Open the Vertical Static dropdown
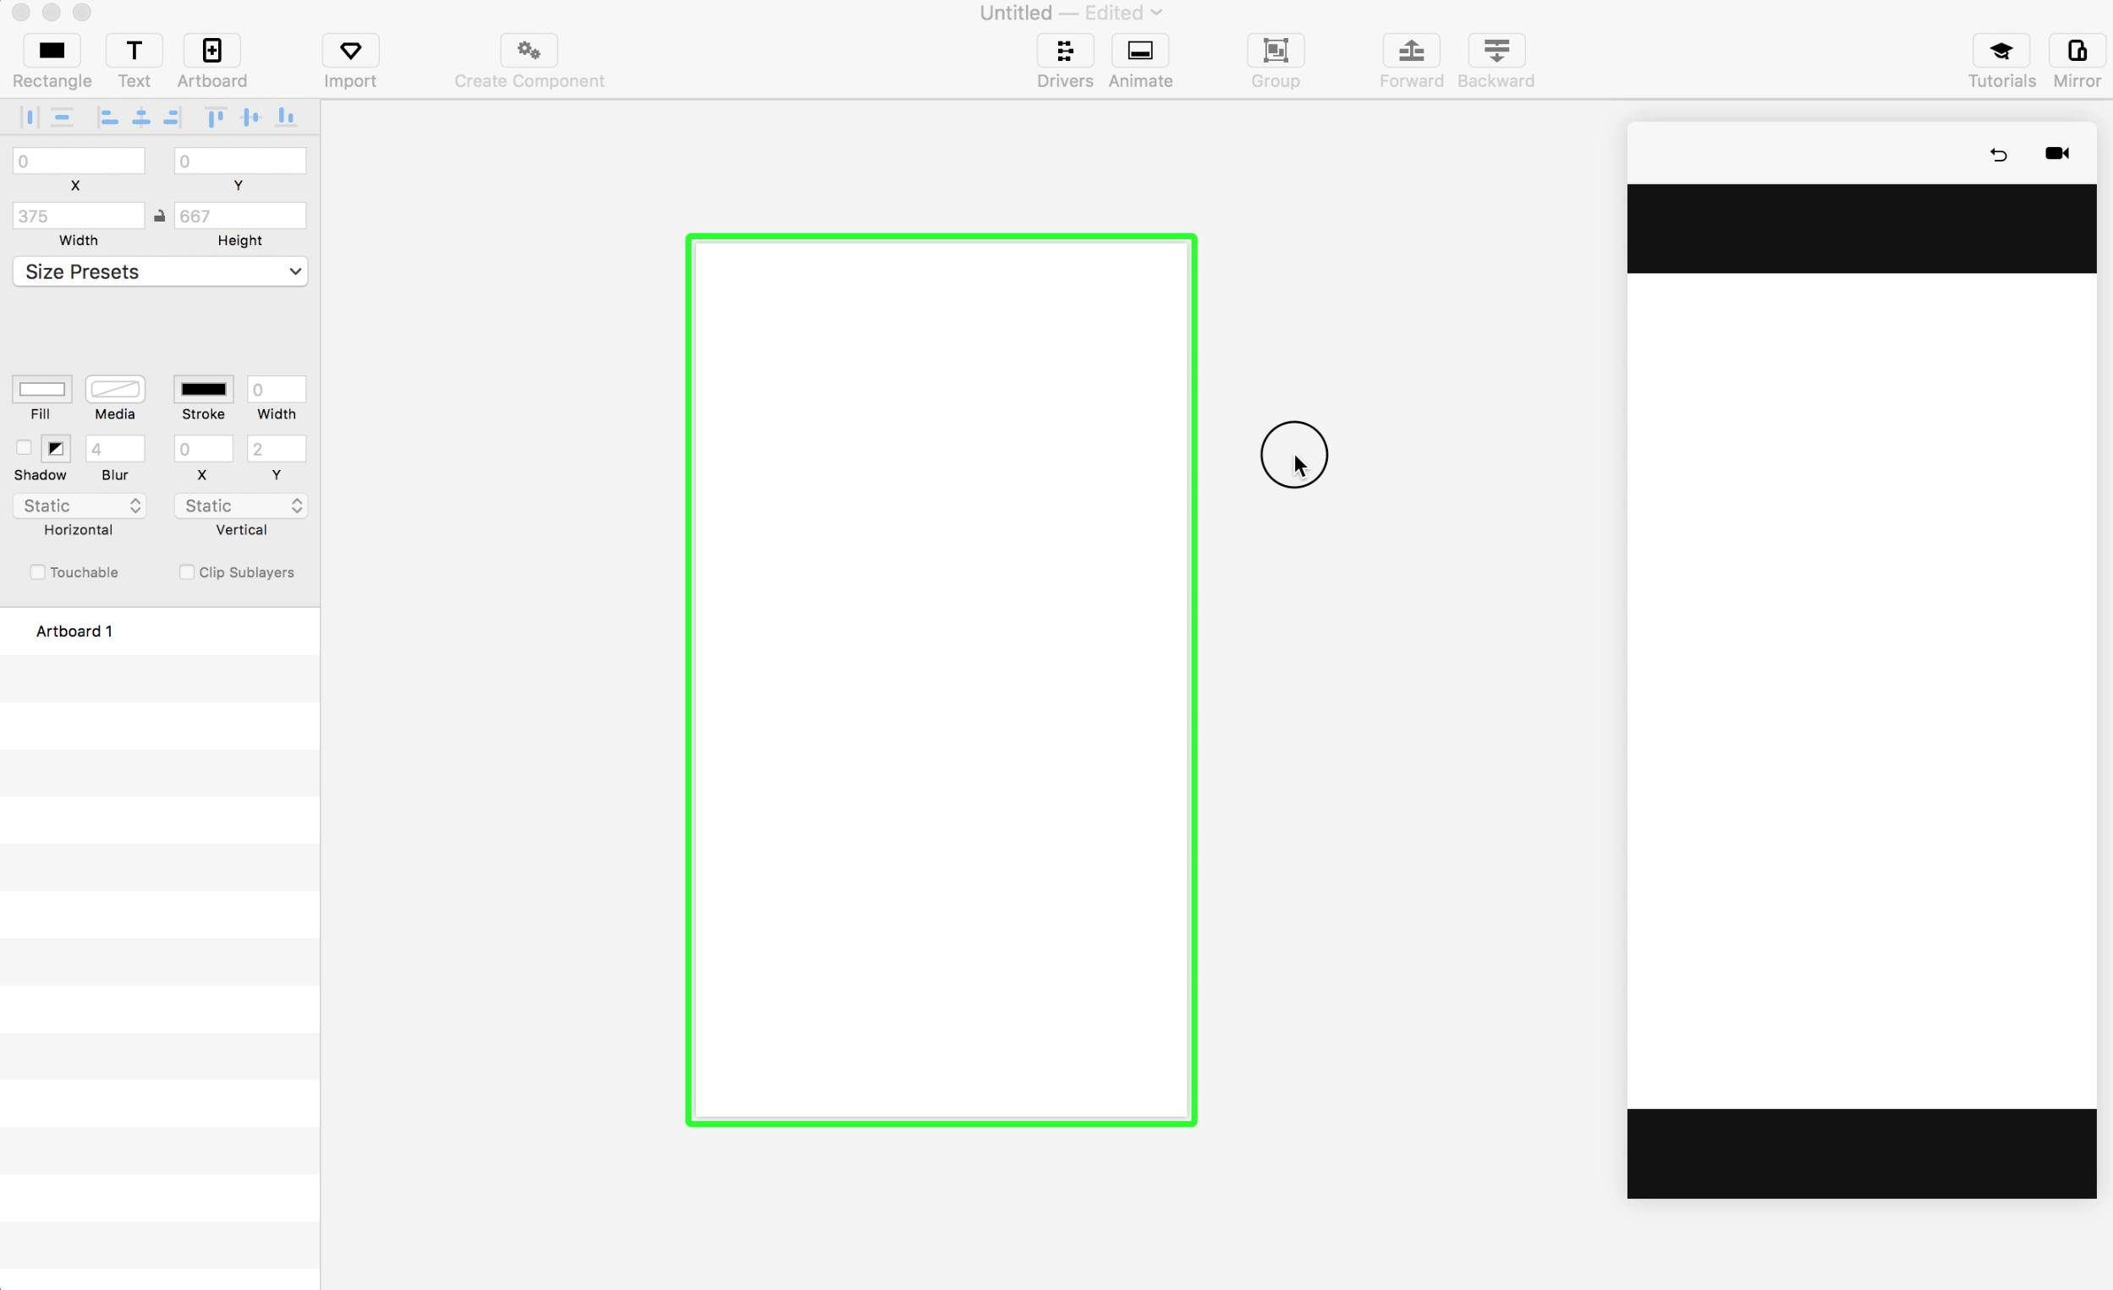The width and height of the screenshot is (2113, 1290). pos(240,506)
